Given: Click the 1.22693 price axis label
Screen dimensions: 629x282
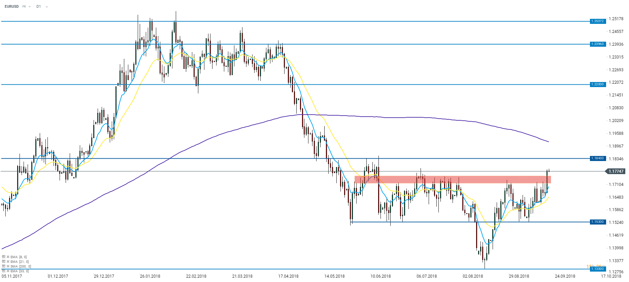Looking at the screenshot, I should 616,70.
